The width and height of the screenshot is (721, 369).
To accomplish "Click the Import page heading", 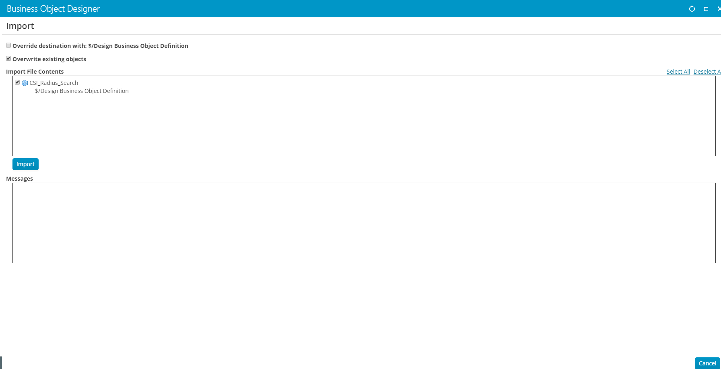I will (x=20, y=26).
